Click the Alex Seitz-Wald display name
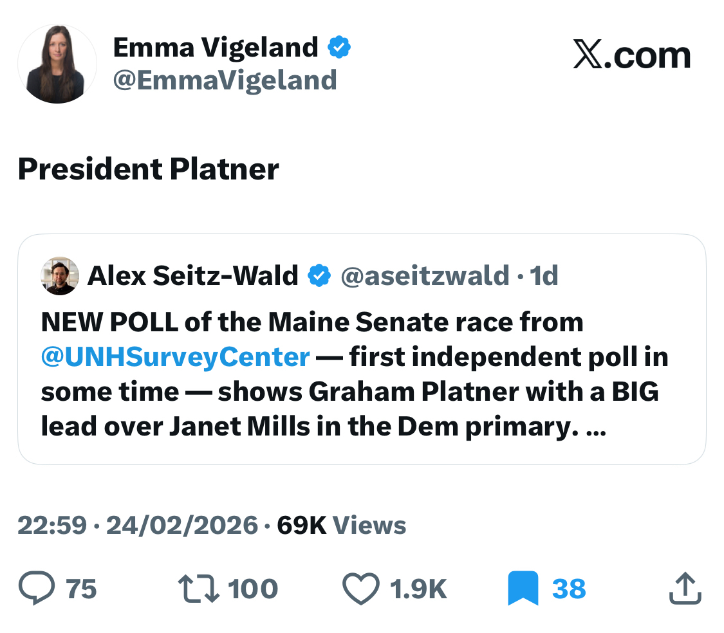The height and width of the screenshot is (633, 724). pos(192,276)
